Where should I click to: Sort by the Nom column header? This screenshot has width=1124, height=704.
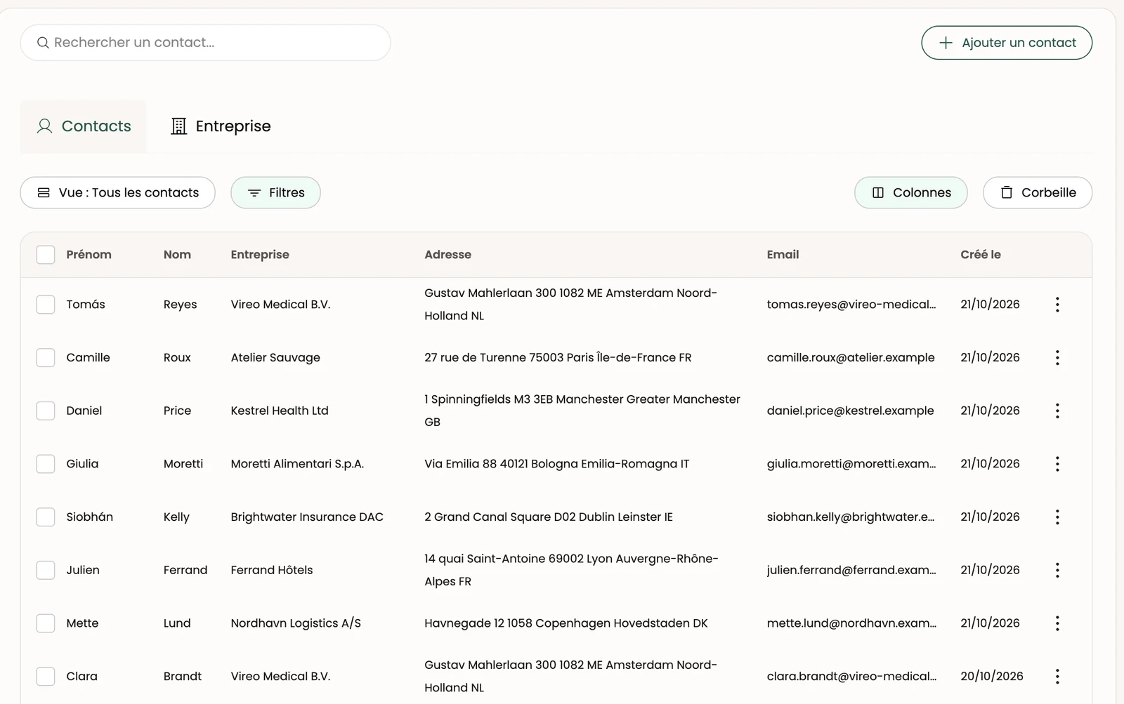pos(177,254)
